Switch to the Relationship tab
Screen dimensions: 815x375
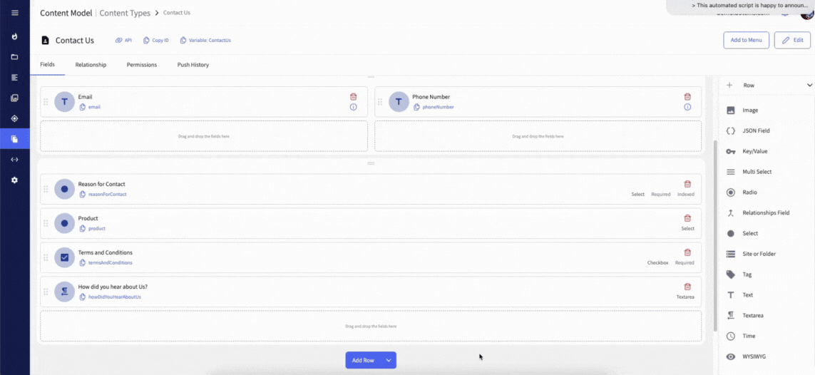tap(91, 65)
